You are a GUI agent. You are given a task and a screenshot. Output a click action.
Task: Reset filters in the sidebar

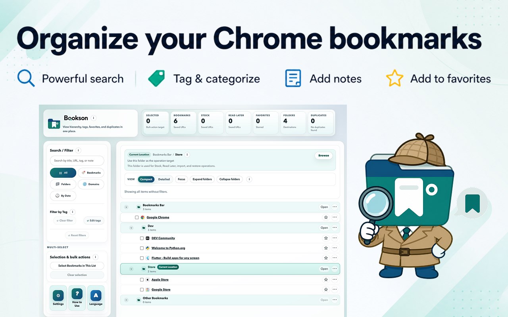tap(77, 235)
